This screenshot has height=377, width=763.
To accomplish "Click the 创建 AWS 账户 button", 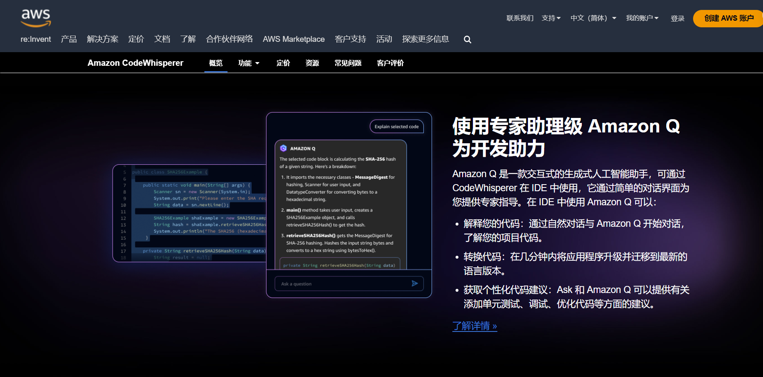I will [729, 19].
